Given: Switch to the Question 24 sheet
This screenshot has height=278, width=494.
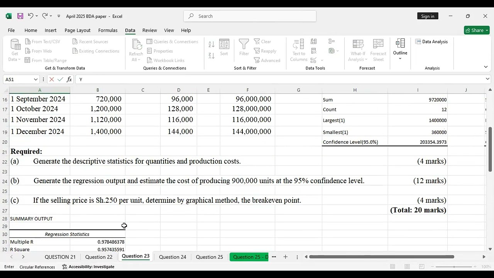Looking at the screenshot, I should point(173,257).
